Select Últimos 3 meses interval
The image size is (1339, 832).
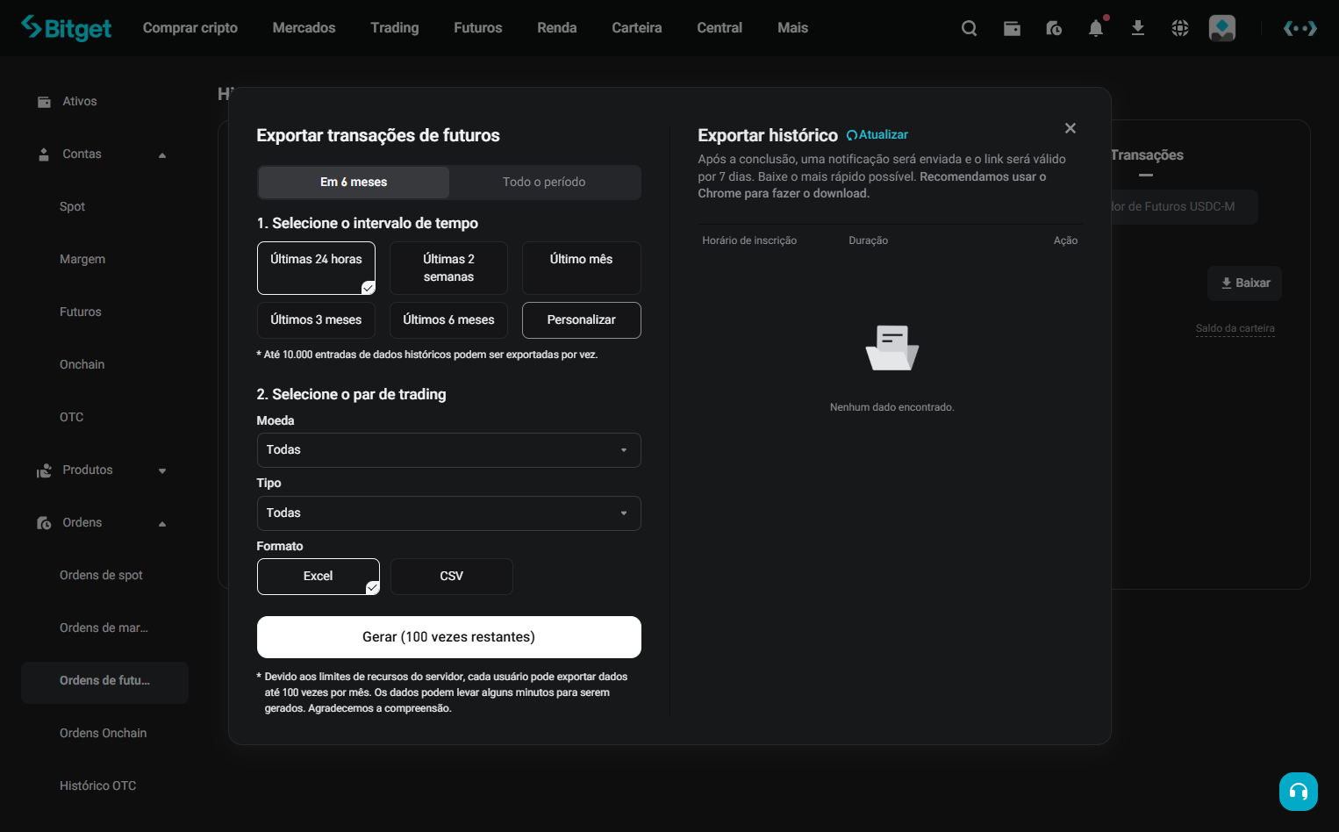pos(316,320)
